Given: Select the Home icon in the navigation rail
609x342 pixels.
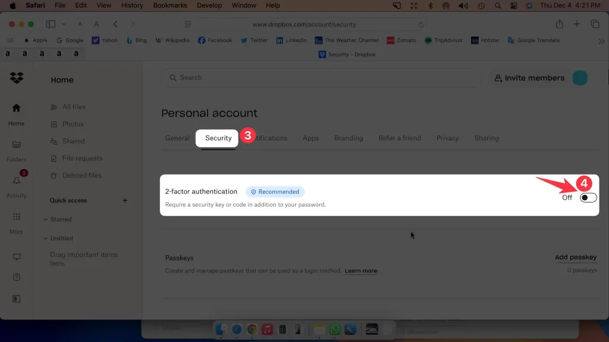Looking at the screenshot, I should click(16, 109).
